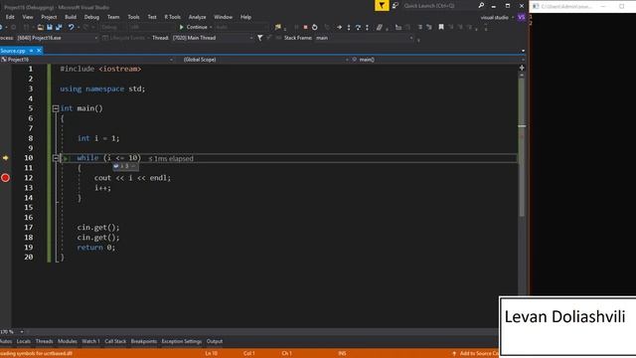Switch to the Threads tab
The width and height of the screenshot is (636, 358).
coord(44,341)
